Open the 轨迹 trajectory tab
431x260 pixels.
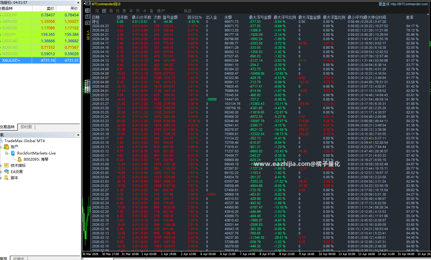point(188,11)
